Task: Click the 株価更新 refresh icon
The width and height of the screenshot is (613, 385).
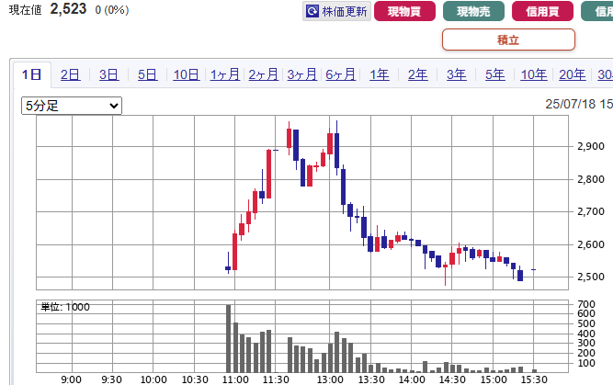Action: (x=312, y=11)
